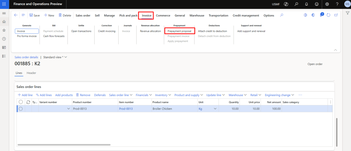The height and width of the screenshot is (151, 351).
Task: Open the Favorites star in sidebar
Action: click(x=4, y=30)
